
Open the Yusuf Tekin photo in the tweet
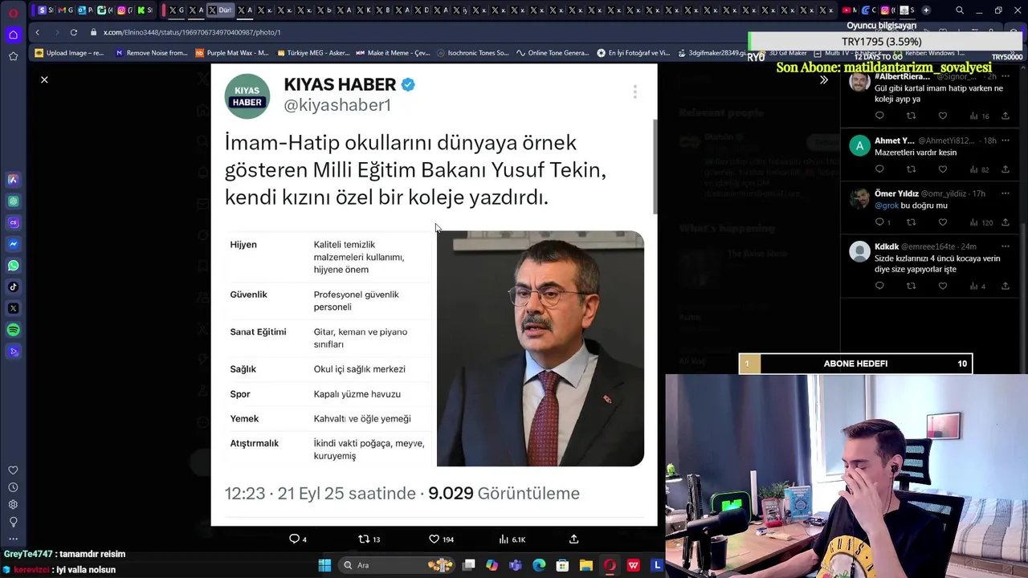(x=541, y=348)
